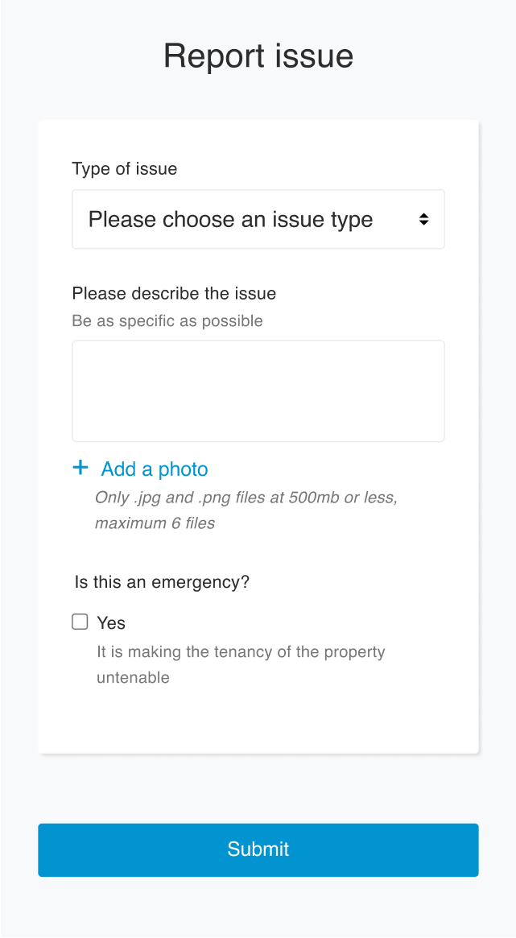Click the 'Add a photo' link
This screenshot has height=938, width=516.
(154, 469)
